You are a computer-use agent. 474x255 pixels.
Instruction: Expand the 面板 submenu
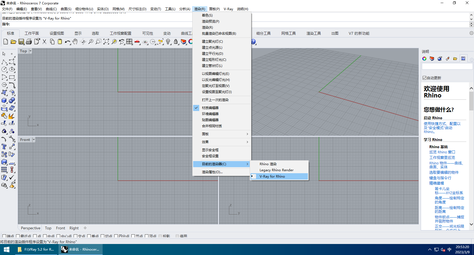tap(205, 134)
